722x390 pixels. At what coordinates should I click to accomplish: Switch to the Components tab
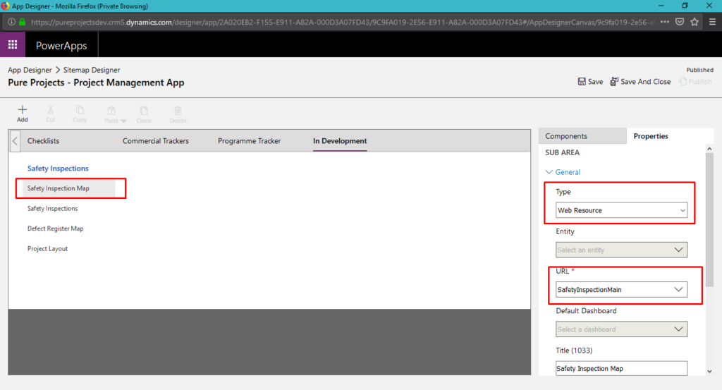click(x=582, y=136)
